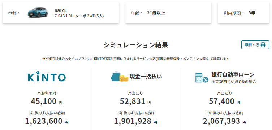The height and width of the screenshot is (130, 272).
Task: Click the 均等36回払い/5.0%の場合 loan condition text
Action: click(234, 82)
